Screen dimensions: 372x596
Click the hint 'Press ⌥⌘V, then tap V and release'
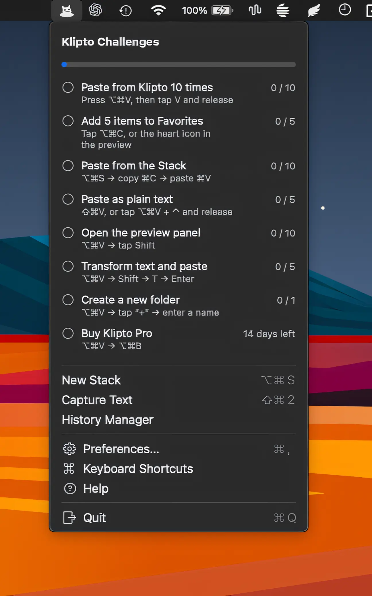click(x=157, y=100)
